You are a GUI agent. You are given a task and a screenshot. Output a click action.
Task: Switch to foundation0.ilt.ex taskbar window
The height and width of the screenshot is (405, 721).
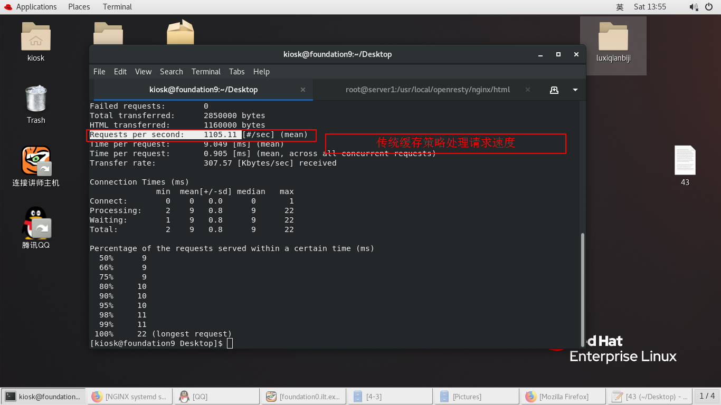tap(303, 397)
